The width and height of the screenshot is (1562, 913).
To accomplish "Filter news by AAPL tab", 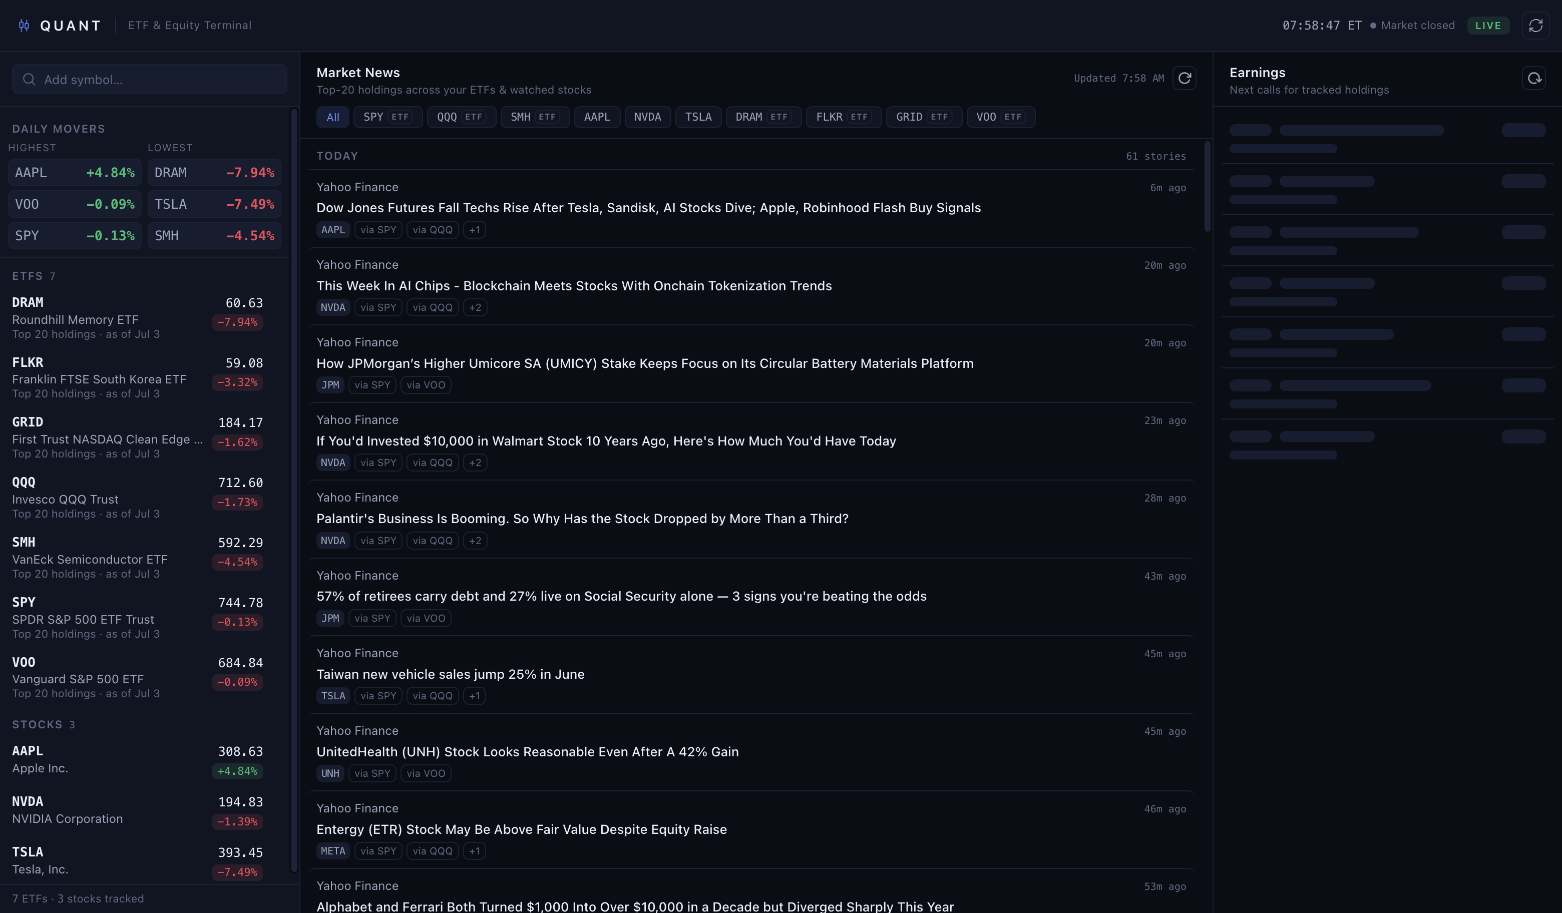I will [x=597, y=117].
